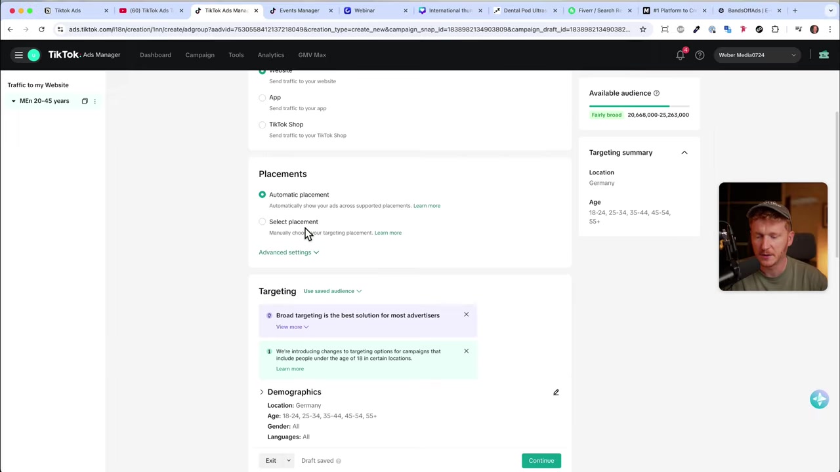Open the hamburger menu in Ads Manager header
This screenshot has height=472, width=840.
pyautogui.click(x=19, y=55)
